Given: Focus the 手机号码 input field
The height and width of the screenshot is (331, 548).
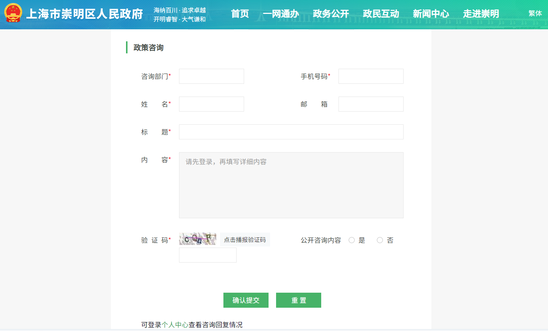Looking at the screenshot, I should click(x=371, y=76).
